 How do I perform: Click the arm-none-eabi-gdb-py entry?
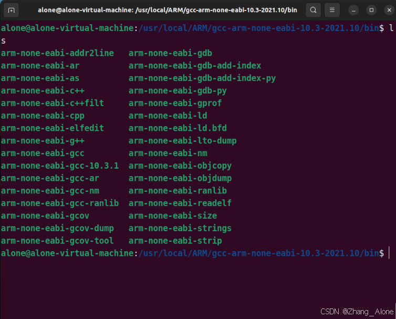coord(178,91)
